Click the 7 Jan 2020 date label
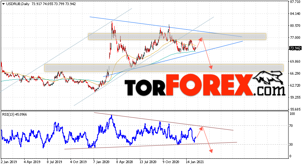The image size is (303, 166). point(102,162)
